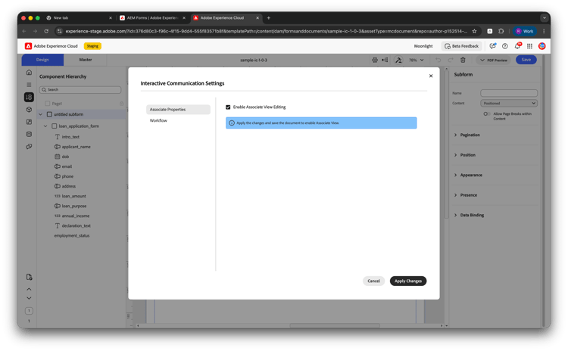Open the 78% zoom level dropdown
568x351 pixels.
click(x=416, y=60)
